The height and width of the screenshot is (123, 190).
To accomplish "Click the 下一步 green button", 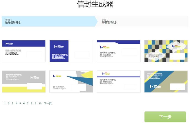I will pos(165,117).
